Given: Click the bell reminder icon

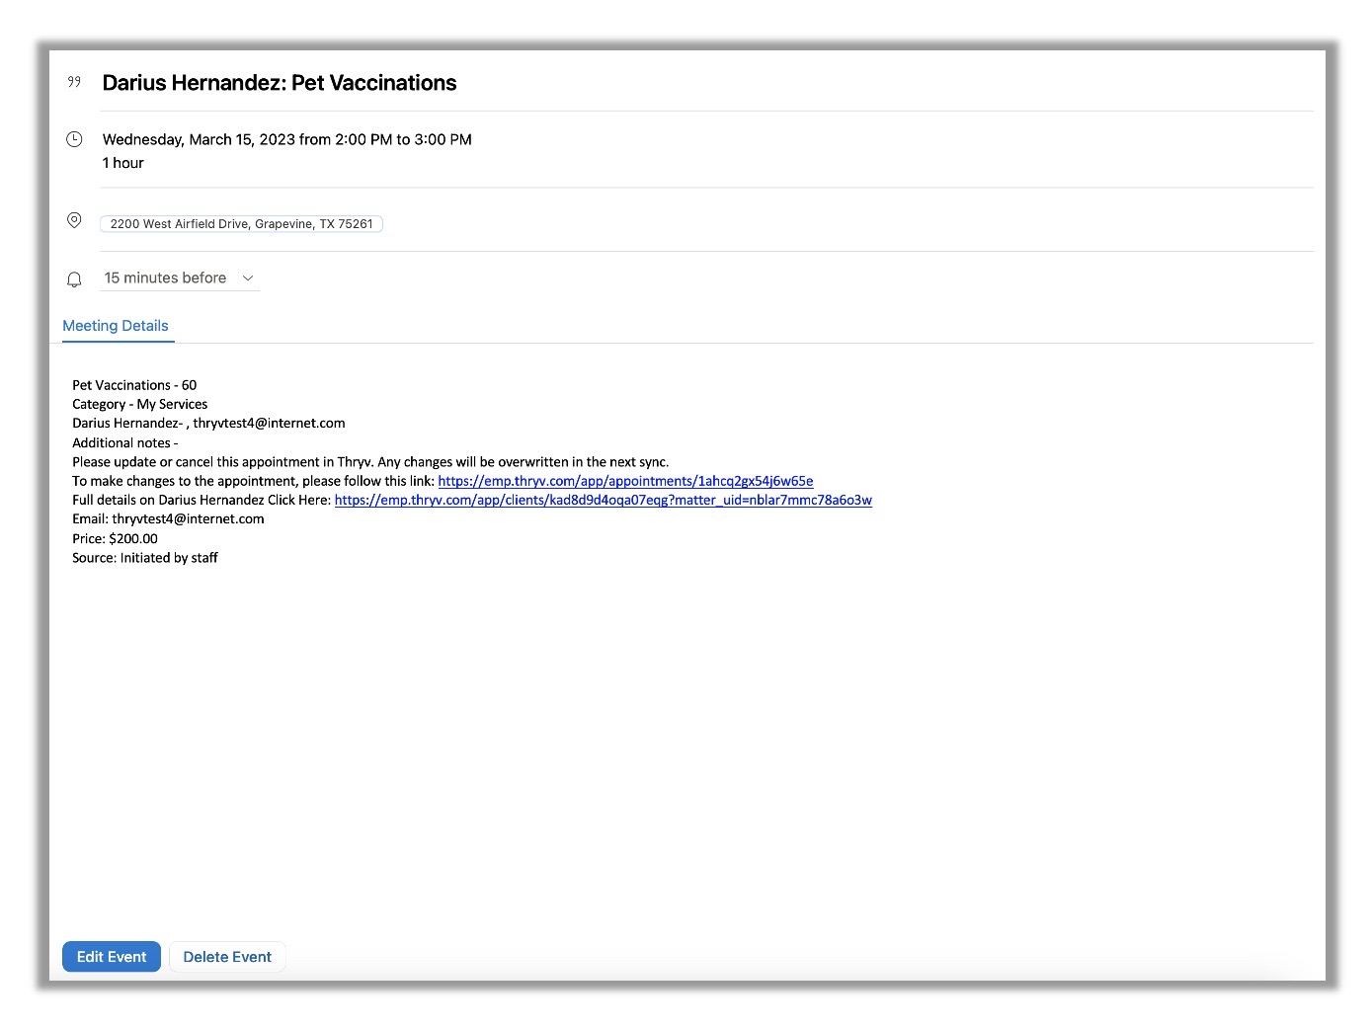Looking at the screenshot, I should (x=74, y=279).
